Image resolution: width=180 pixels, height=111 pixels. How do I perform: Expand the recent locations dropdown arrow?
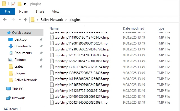tap(20, 20)
